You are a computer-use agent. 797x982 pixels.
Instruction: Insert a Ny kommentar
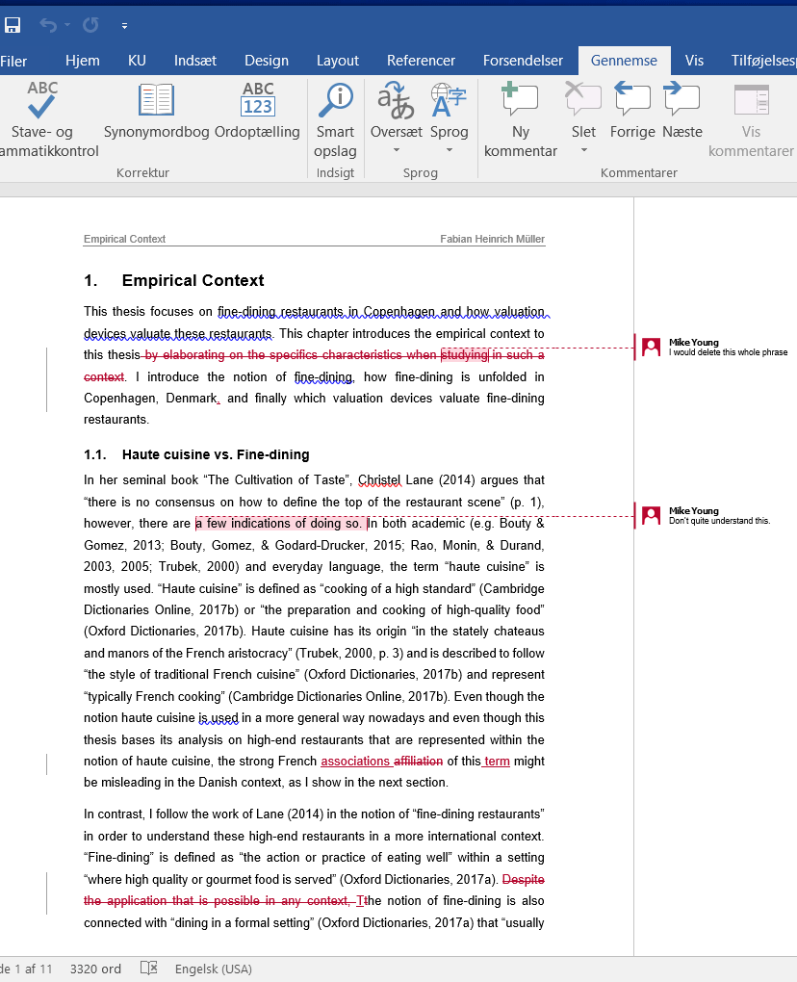[521, 119]
